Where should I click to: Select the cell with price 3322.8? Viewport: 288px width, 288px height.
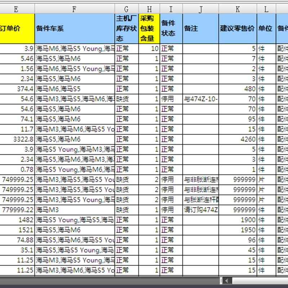click(x=17, y=139)
